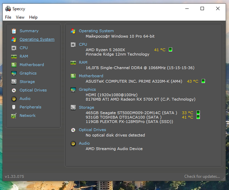This screenshot has height=190, width=229.
Task: Open Graphics via its monitor sidebar icon
Action: [x=14, y=73]
